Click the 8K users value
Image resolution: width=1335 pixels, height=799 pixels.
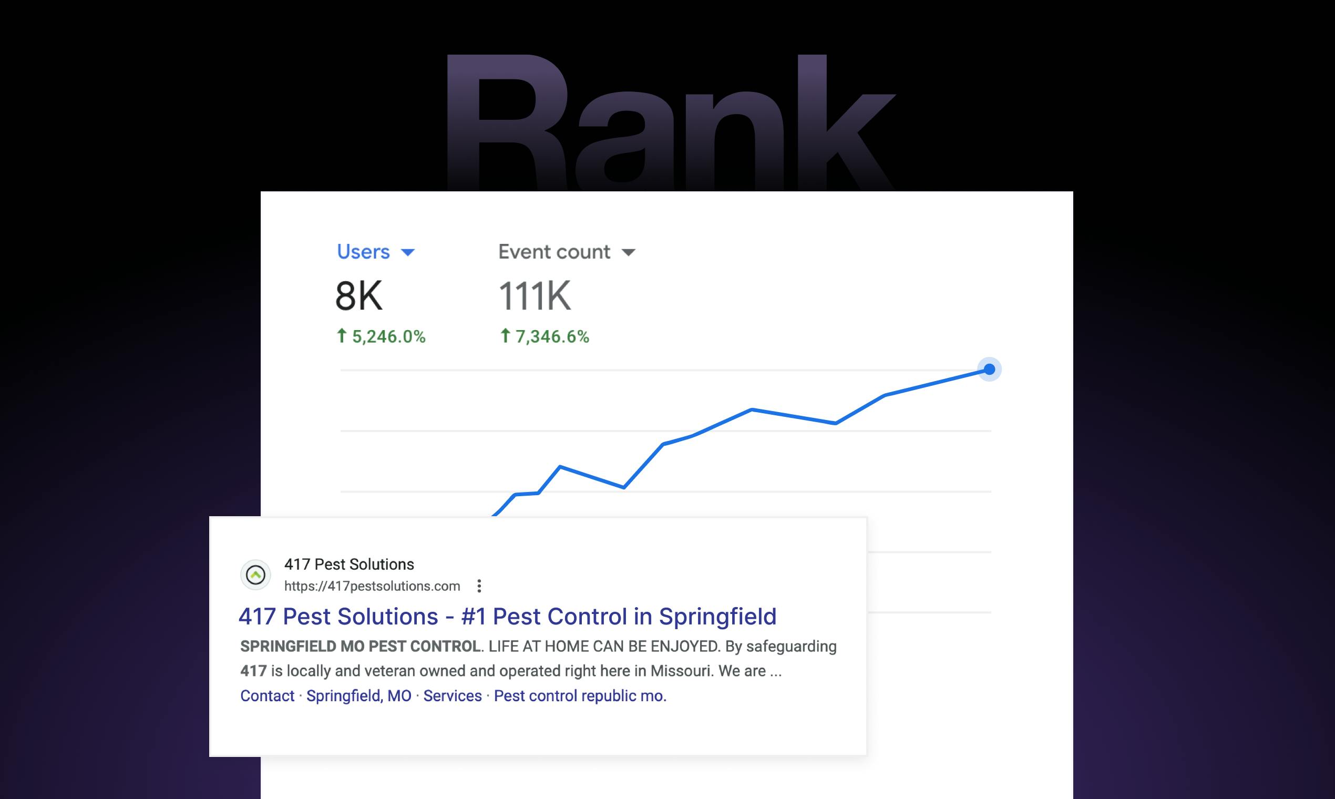point(358,295)
